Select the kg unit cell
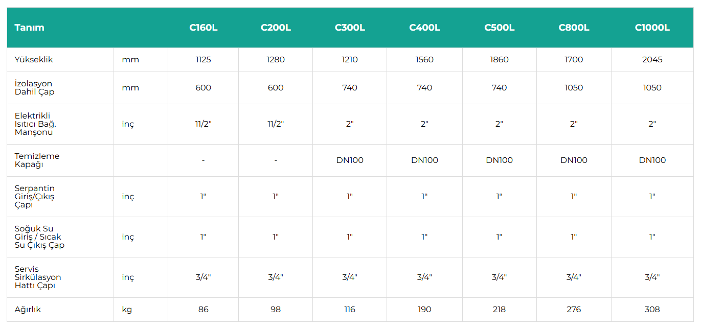This screenshot has height=329, width=701. coord(127,310)
